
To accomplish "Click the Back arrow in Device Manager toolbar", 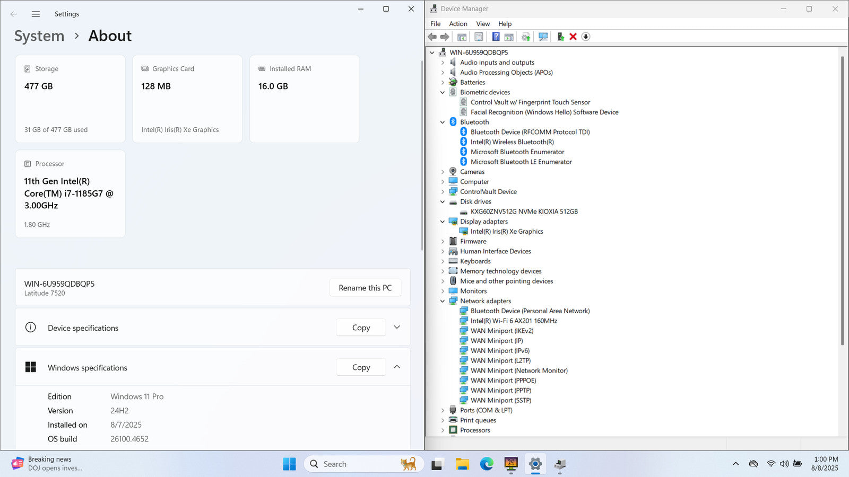I will click(x=432, y=37).
